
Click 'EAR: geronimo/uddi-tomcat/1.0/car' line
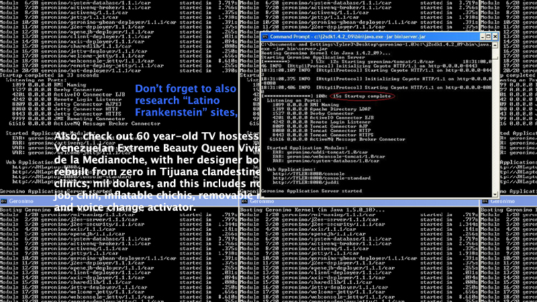tap(320, 152)
